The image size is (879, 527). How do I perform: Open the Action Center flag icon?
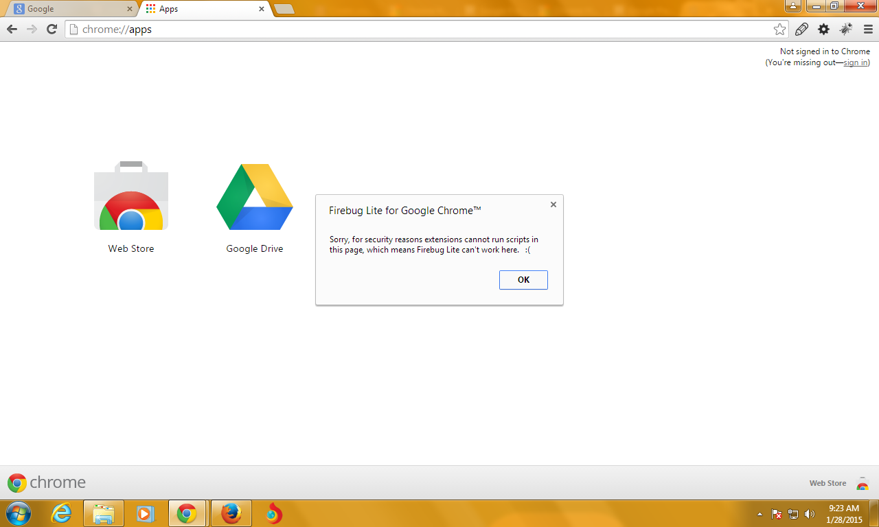coord(777,513)
